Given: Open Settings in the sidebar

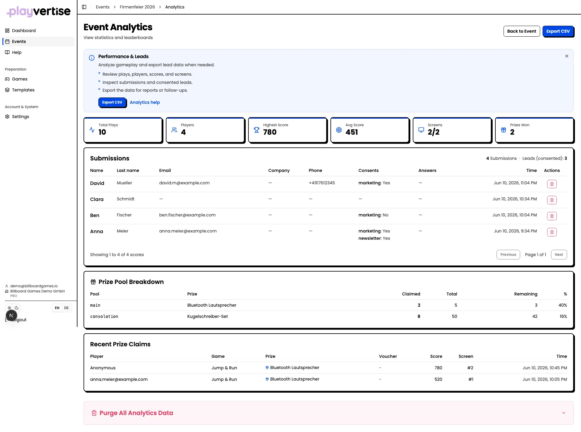Looking at the screenshot, I should [38, 117].
